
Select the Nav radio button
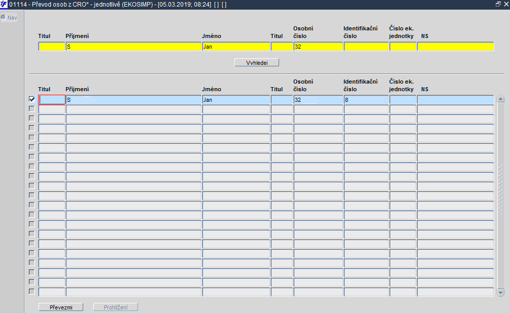[4, 17]
